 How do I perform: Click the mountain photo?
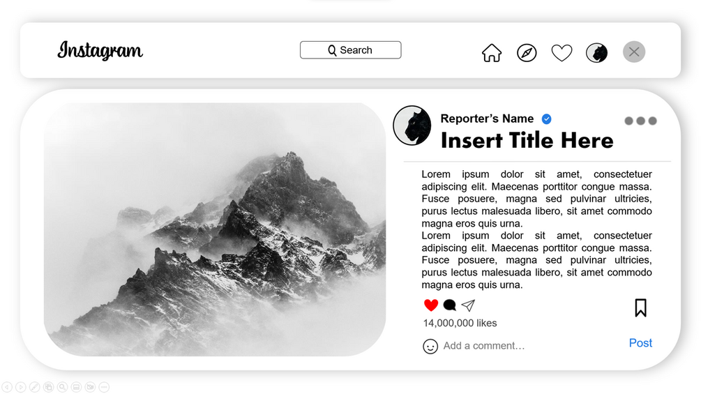tap(215, 229)
